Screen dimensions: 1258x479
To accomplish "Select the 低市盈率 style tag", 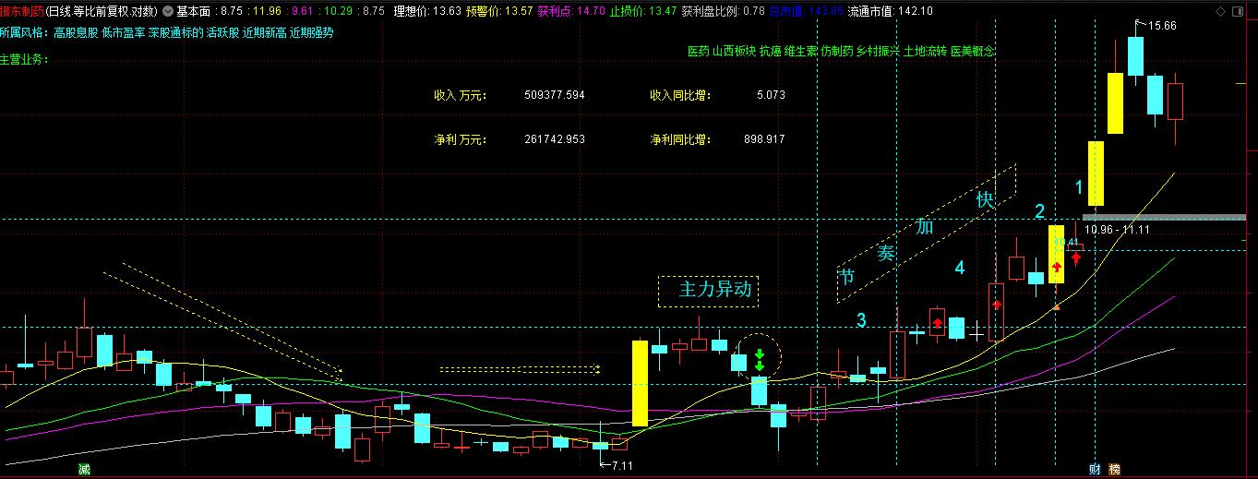I will pyautogui.click(x=123, y=32).
